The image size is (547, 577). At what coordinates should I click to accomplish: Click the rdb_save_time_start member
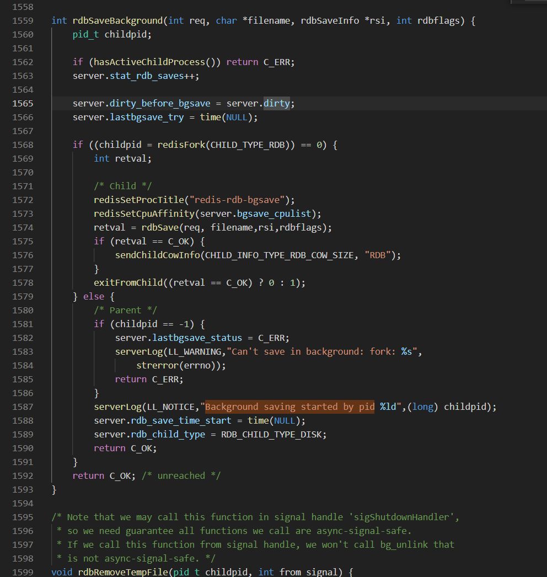tap(181, 421)
